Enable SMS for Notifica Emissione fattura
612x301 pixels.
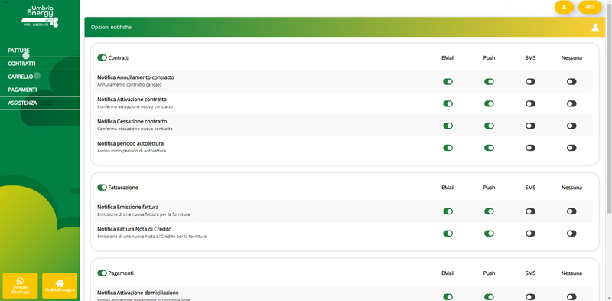coord(530,211)
